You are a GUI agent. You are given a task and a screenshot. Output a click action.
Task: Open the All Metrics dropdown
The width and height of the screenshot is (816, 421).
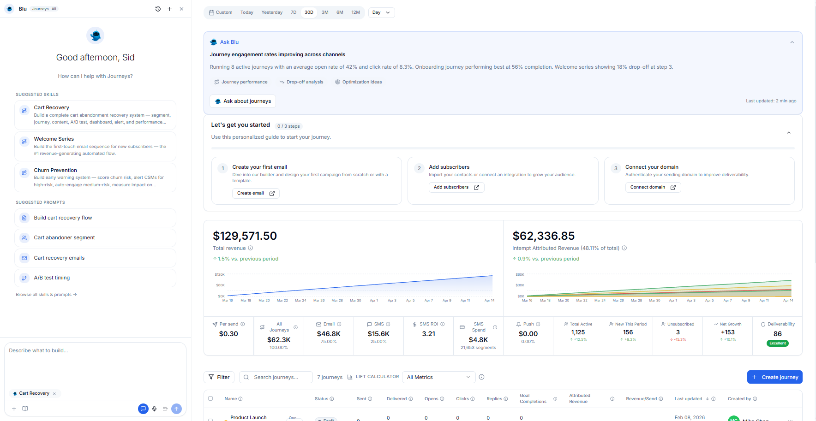pyautogui.click(x=438, y=377)
